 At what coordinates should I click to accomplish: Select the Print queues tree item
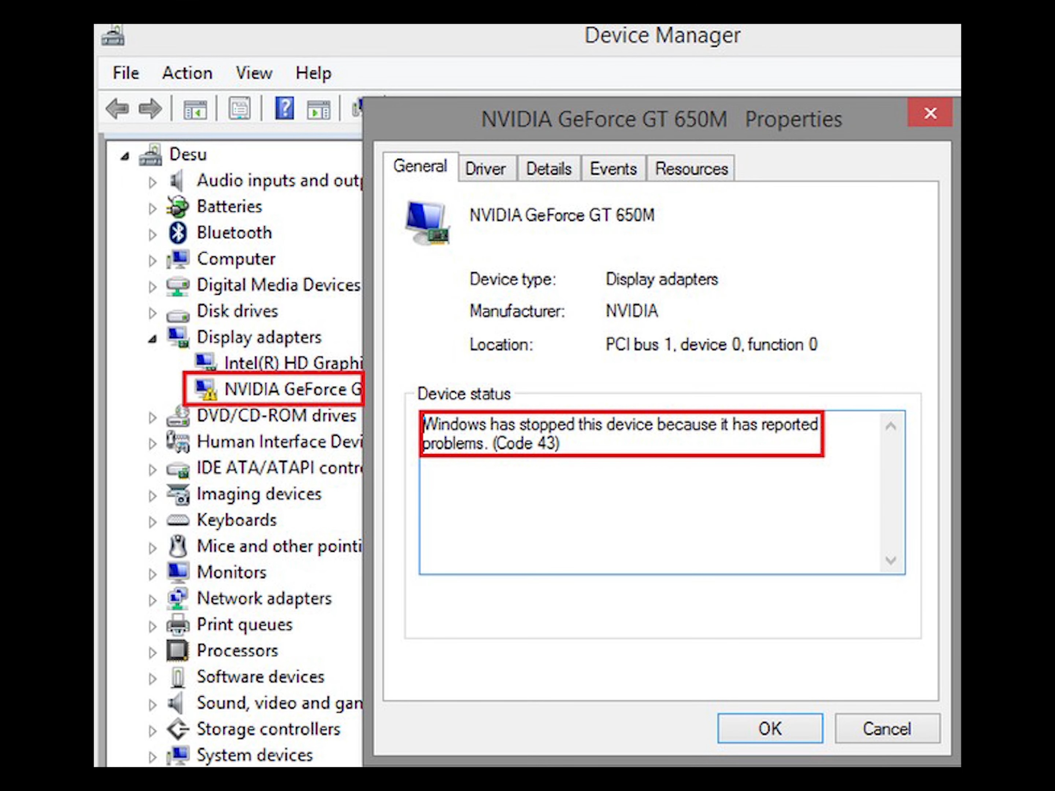pos(245,625)
